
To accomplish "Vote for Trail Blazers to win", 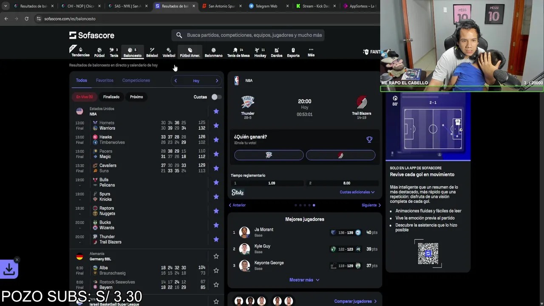I will click(x=340, y=155).
